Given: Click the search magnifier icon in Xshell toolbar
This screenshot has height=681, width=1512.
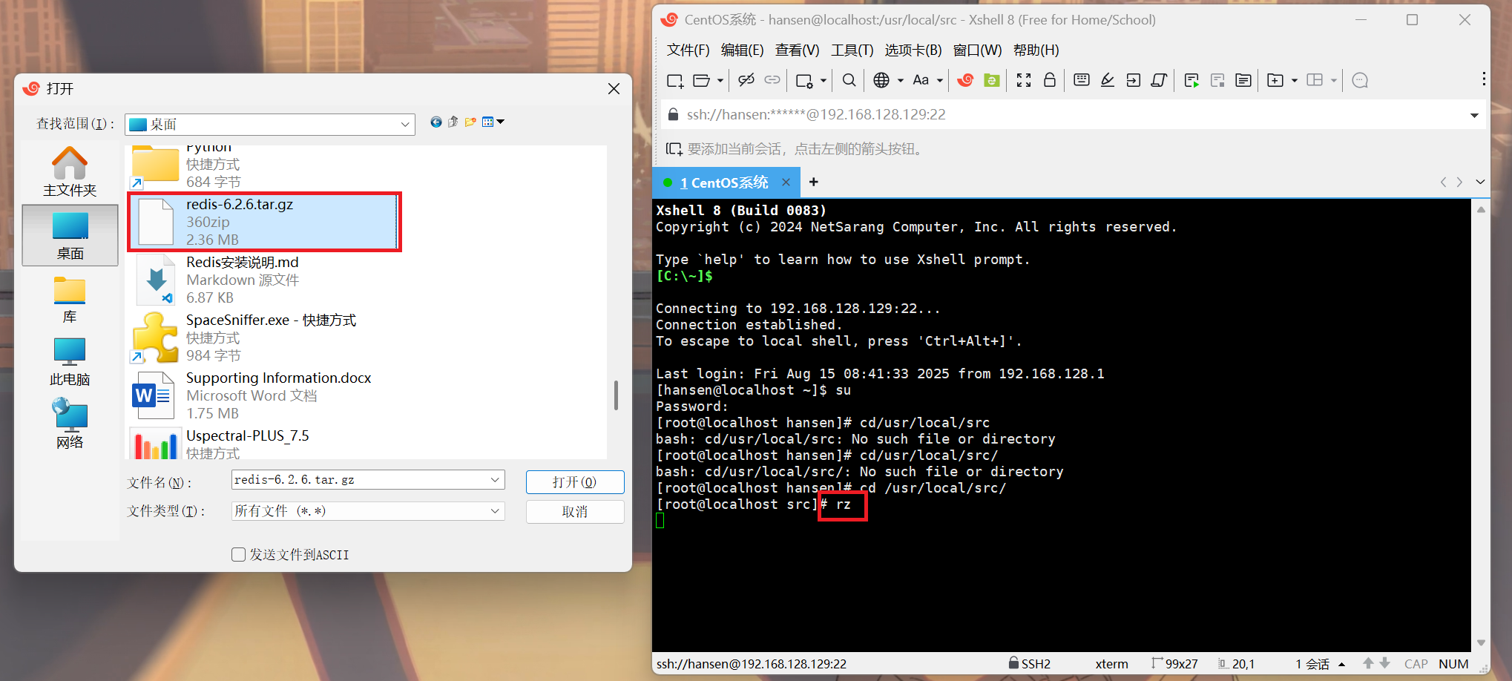Looking at the screenshot, I should point(849,81).
